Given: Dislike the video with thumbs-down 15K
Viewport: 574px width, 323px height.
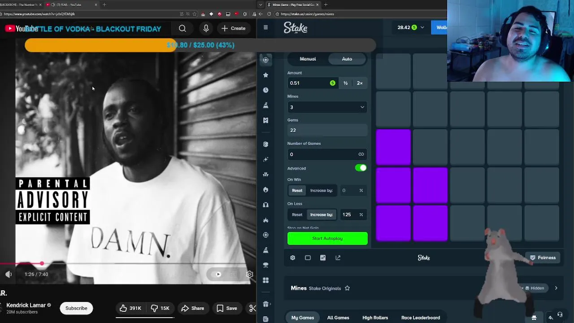Looking at the screenshot, I should tap(160, 308).
